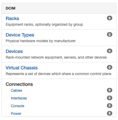Open the Cables connections link

[16, 90]
